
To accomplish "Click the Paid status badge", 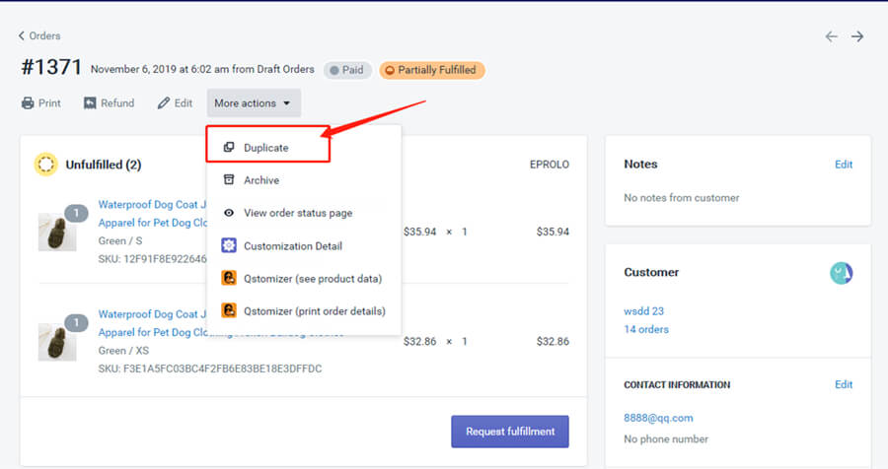I will pyautogui.click(x=347, y=70).
